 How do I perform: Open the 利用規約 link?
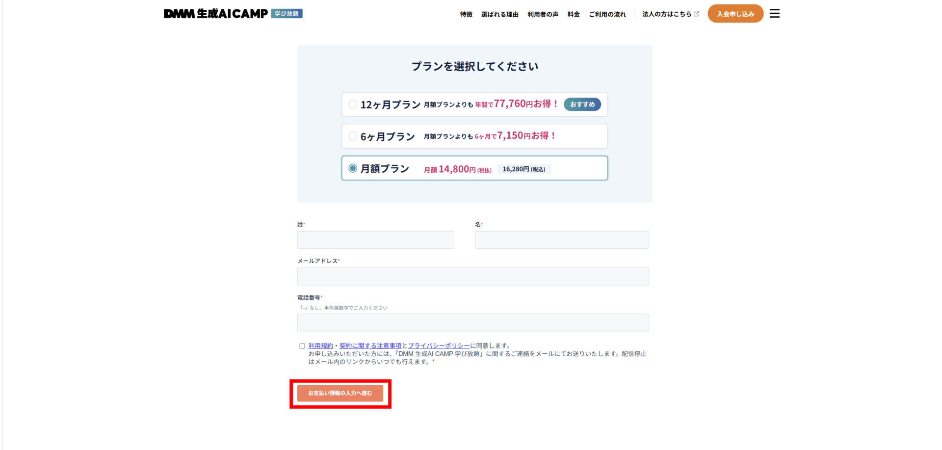tap(321, 346)
